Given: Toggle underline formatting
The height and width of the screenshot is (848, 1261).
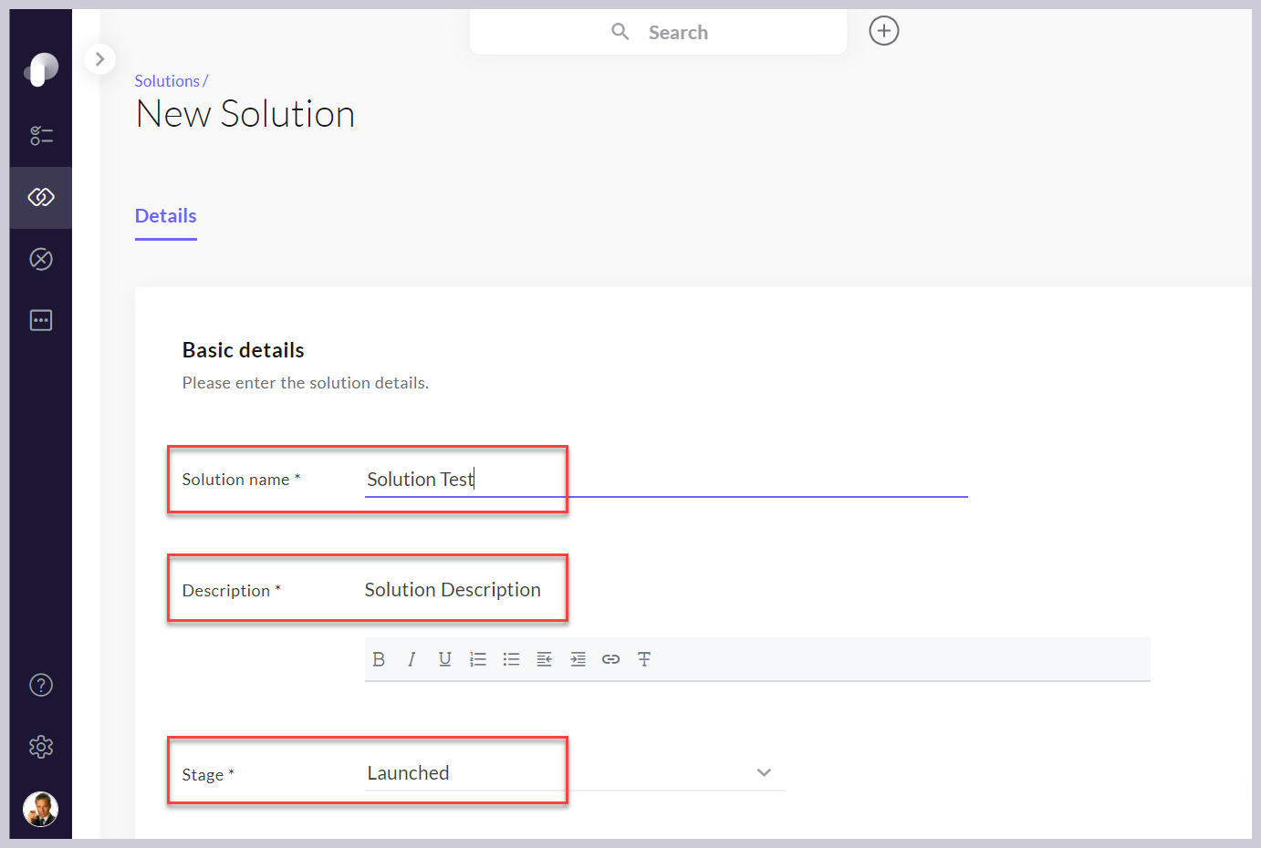Looking at the screenshot, I should point(444,659).
